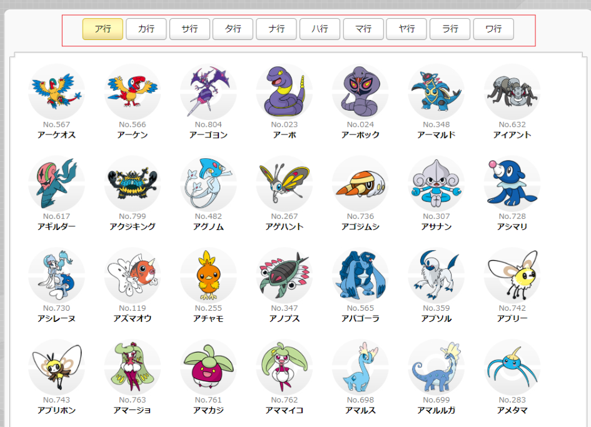Open アノプス No.347 image
This screenshot has width=591, height=427.
(x=285, y=276)
